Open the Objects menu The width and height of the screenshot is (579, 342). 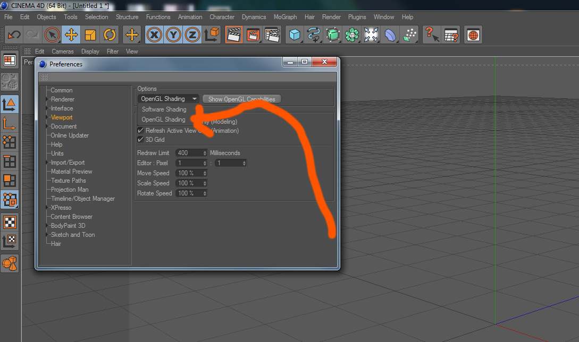pyautogui.click(x=47, y=17)
